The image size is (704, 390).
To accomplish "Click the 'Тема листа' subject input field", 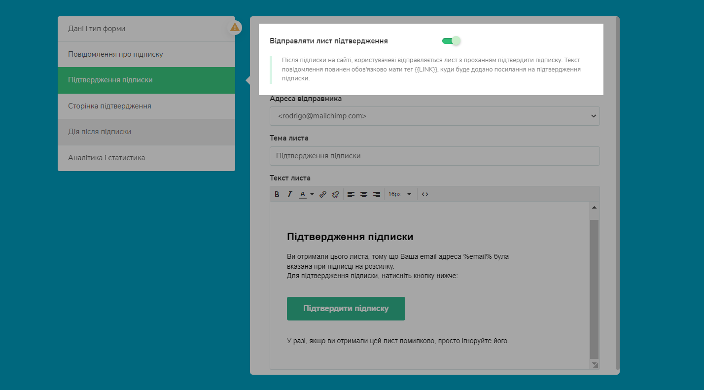I will pyautogui.click(x=434, y=156).
